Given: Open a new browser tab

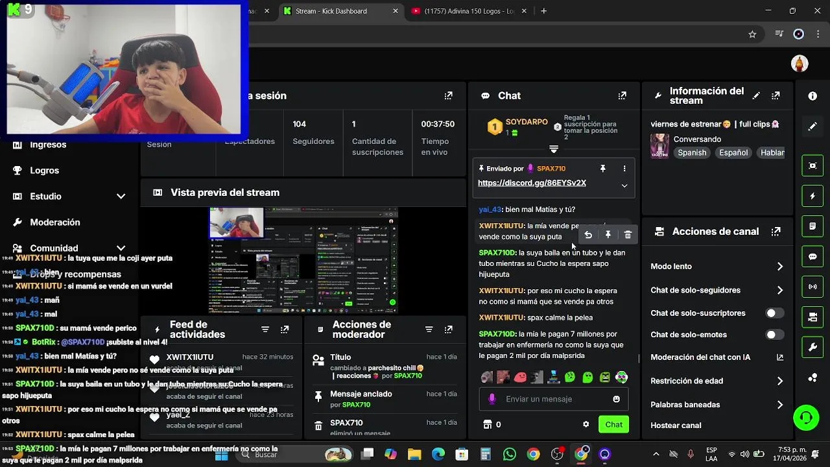Looking at the screenshot, I should click(x=543, y=11).
